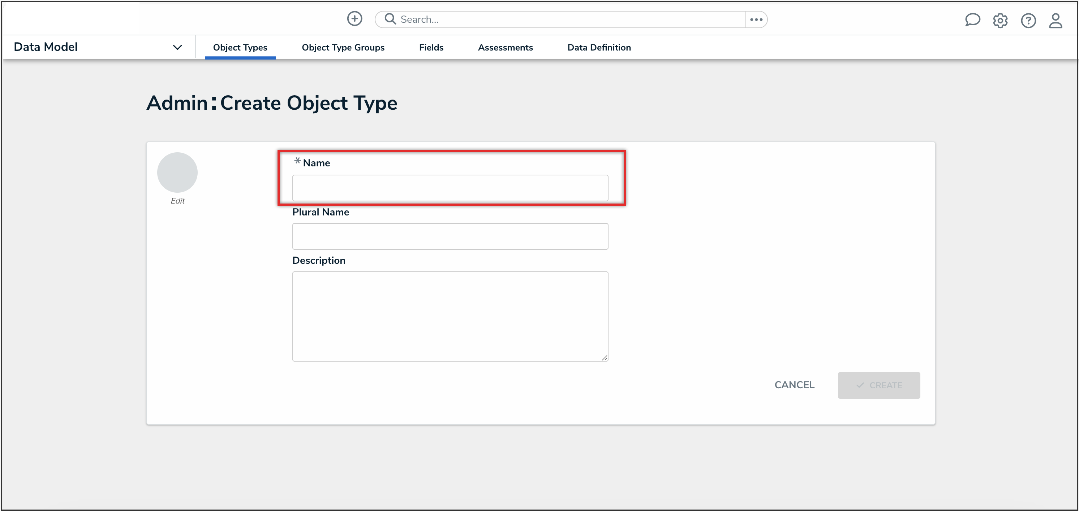Go to the Fields tab
1079x511 pixels.
click(x=431, y=47)
